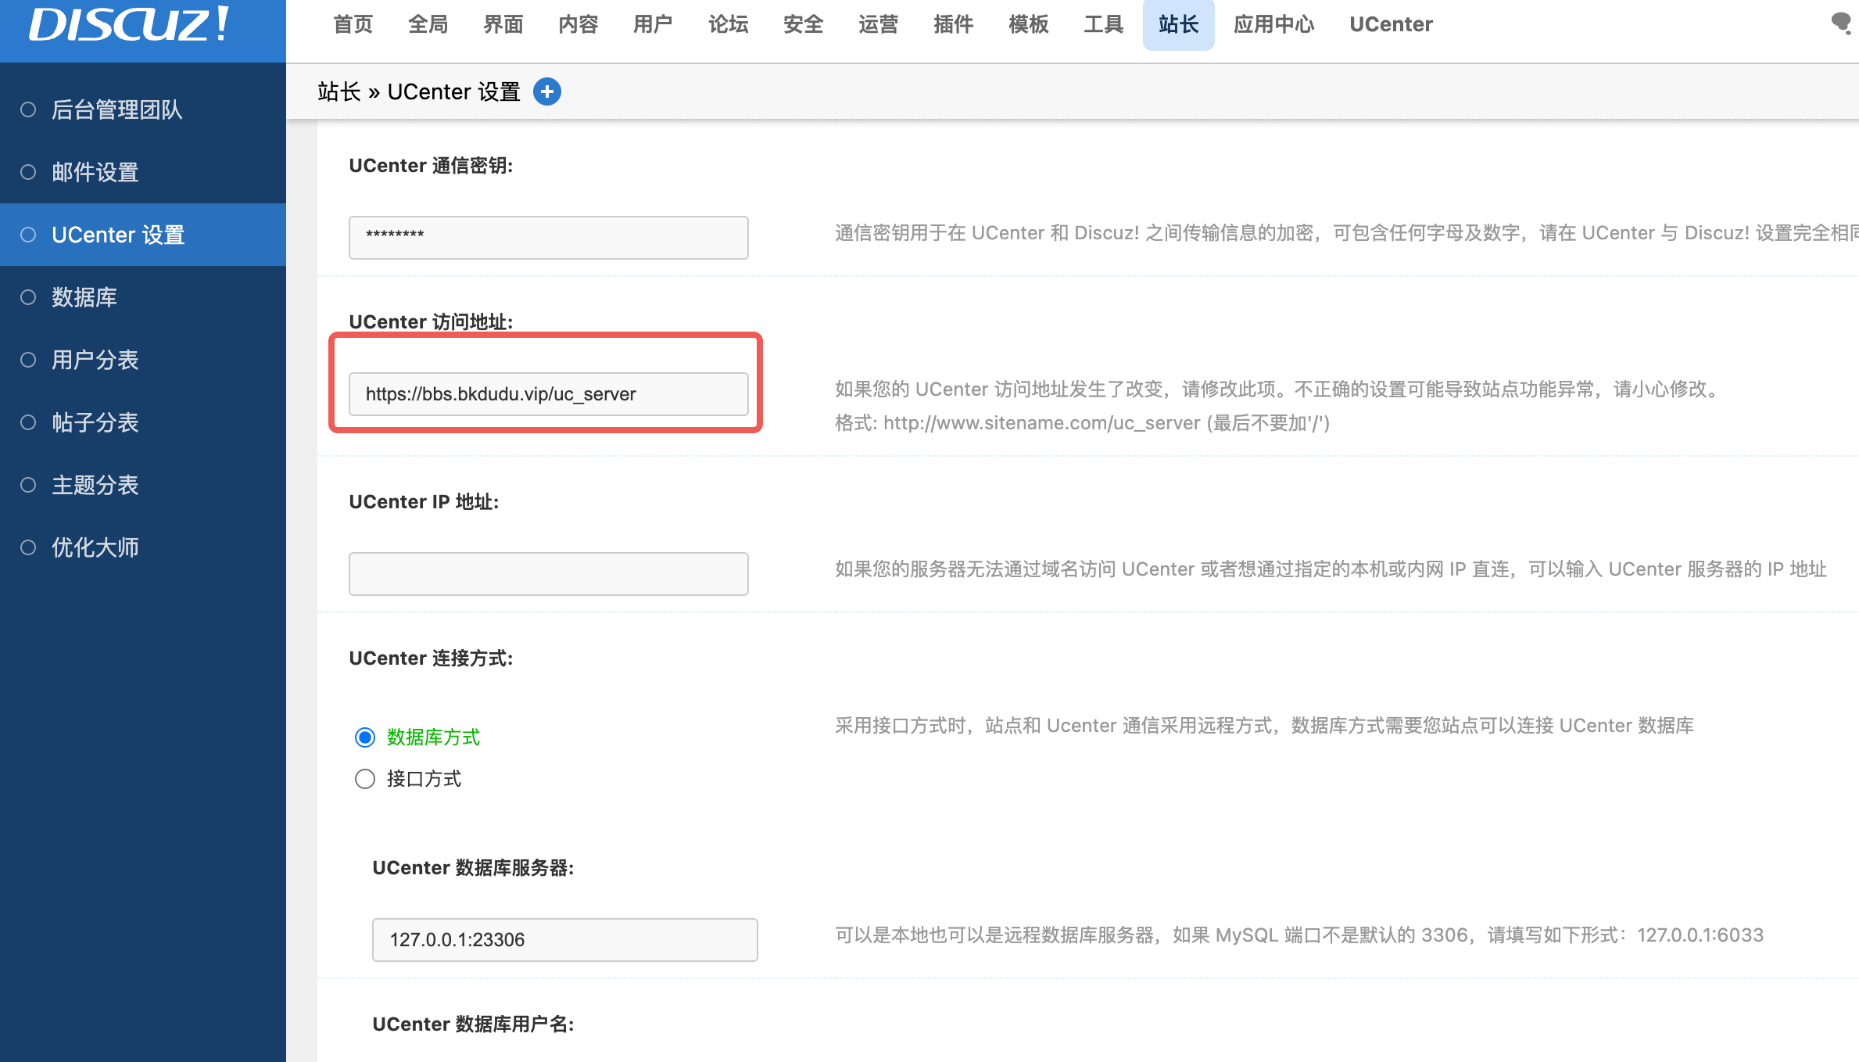Click the UCenter 数据库服务器 input field
The height and width of the screenshot is (1062, 1859).
click(x=564, y=939)
